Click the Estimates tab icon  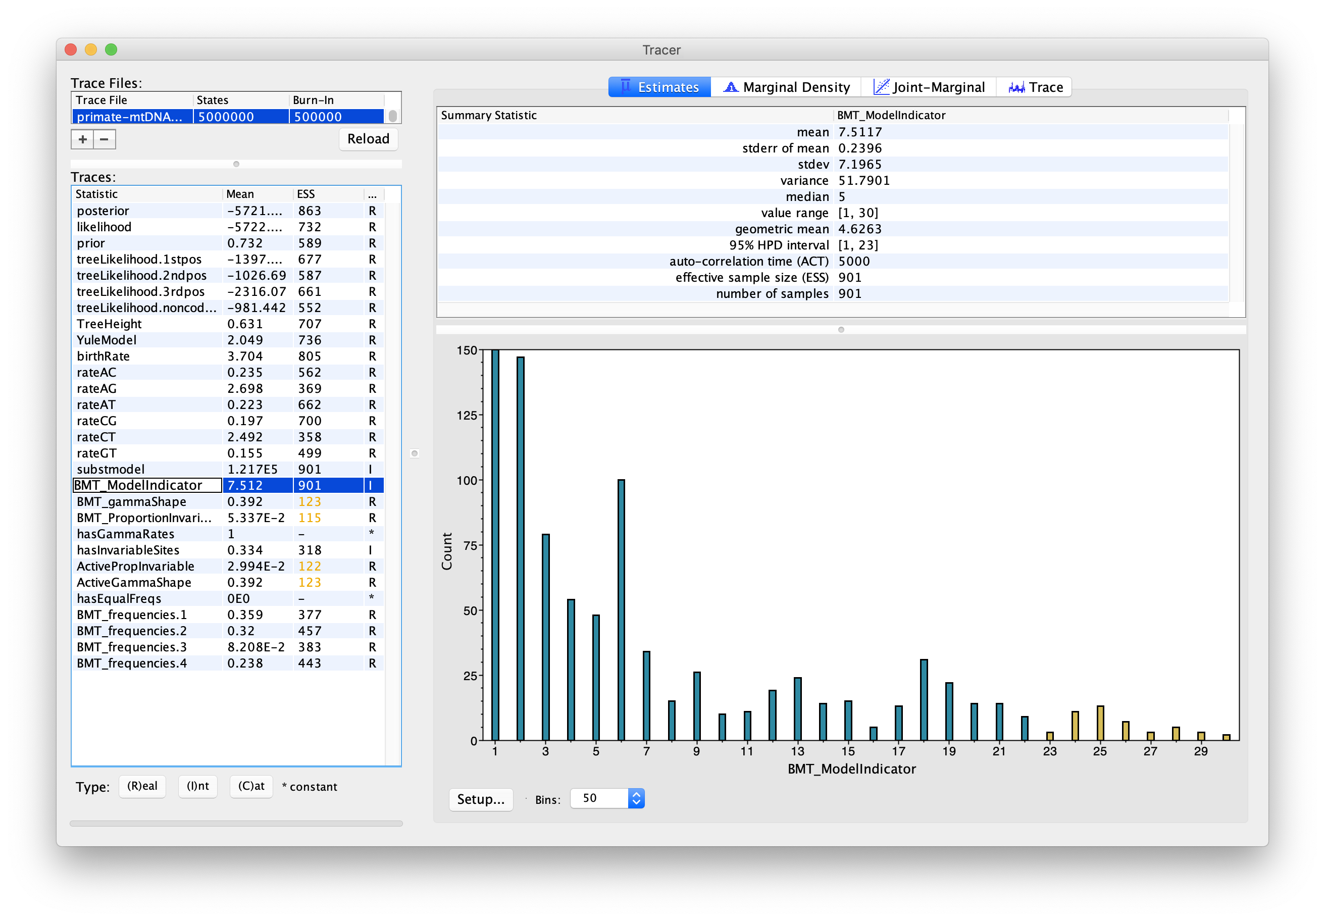(626, 87)
